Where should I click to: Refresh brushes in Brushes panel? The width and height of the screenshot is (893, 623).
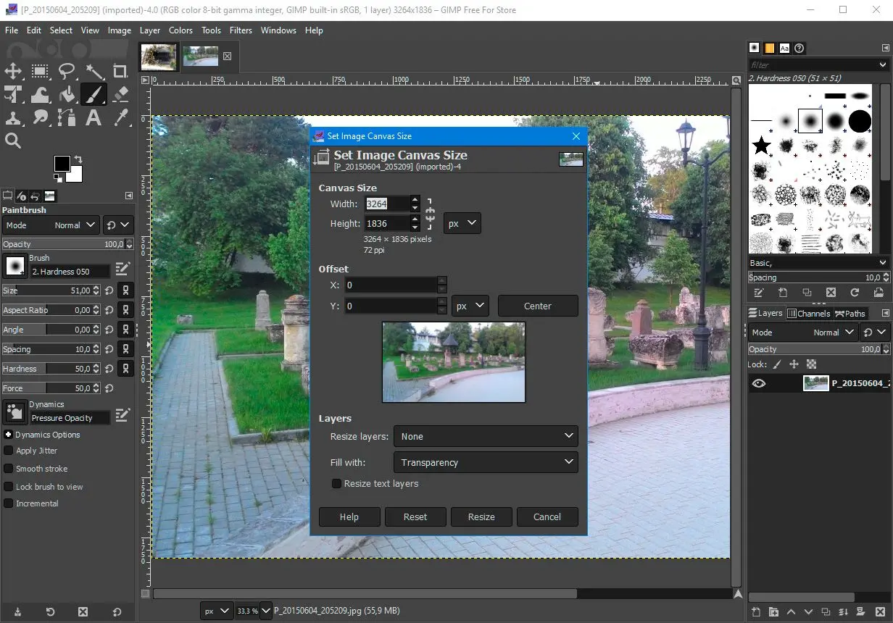(855, 293)
